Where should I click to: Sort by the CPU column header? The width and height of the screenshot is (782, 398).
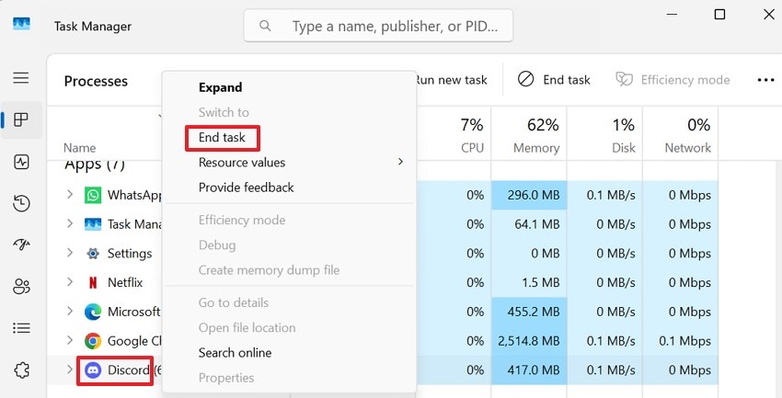[454, 133]
